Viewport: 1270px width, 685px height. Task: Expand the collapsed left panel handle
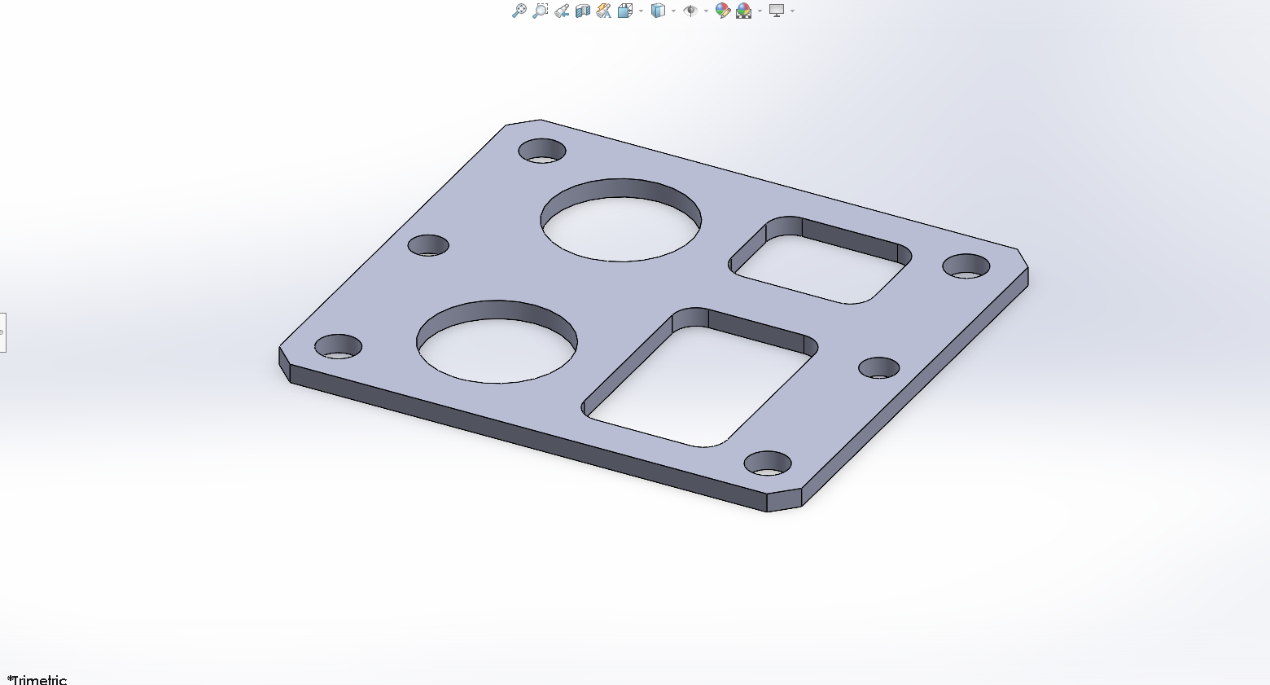[2, 332]
